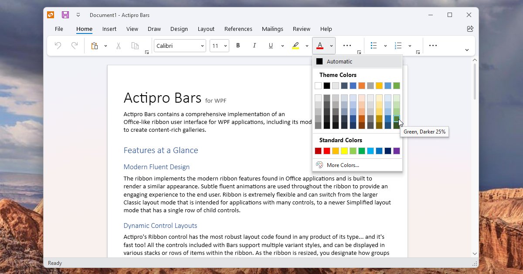Open the ribbon display options chevron
523x274 pixels.
467,50
